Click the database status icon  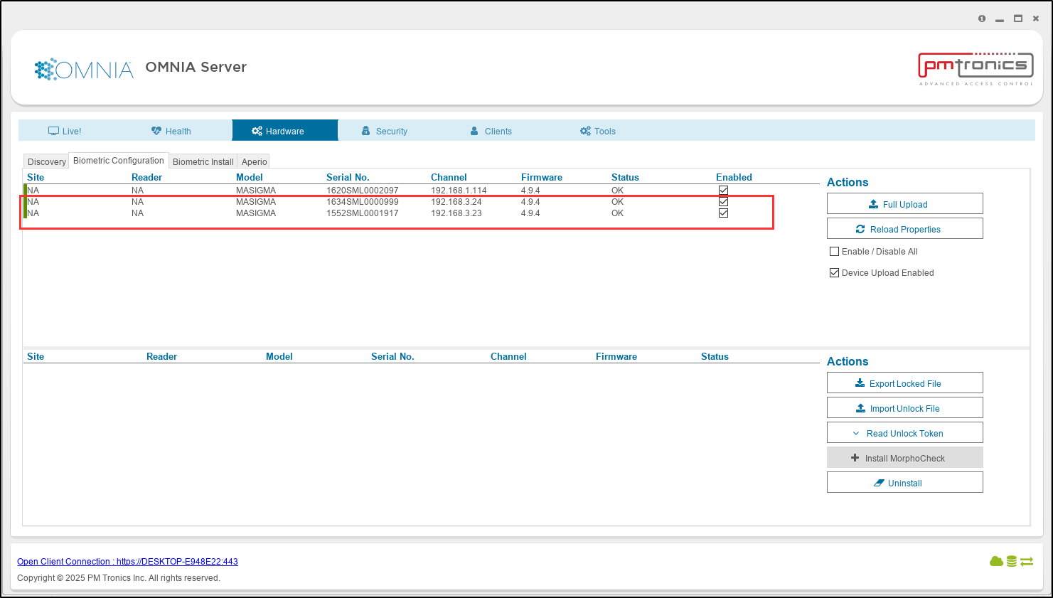(x=1011, y=562)
